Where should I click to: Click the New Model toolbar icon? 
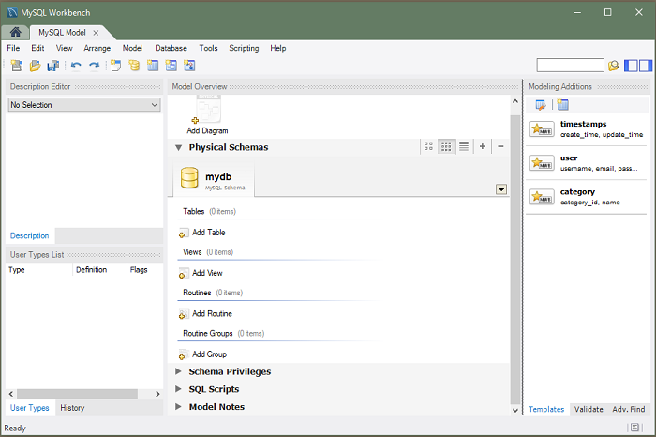click(16, 66)
